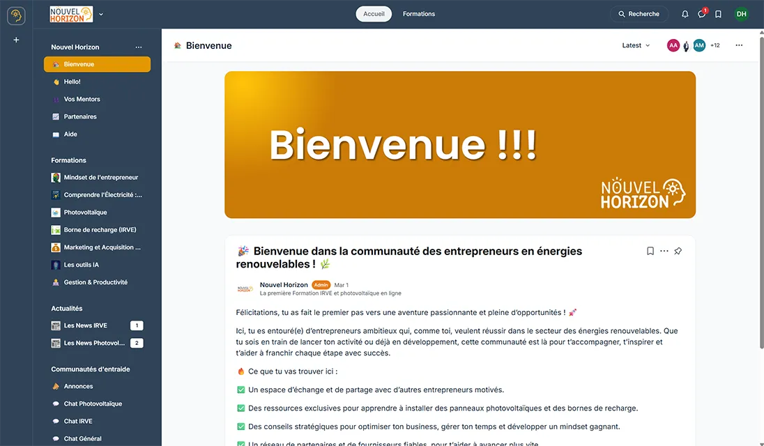Click Nouvel Horizon author avatar on post
This screenshot has width=764, height=446.
coord(245,289)
